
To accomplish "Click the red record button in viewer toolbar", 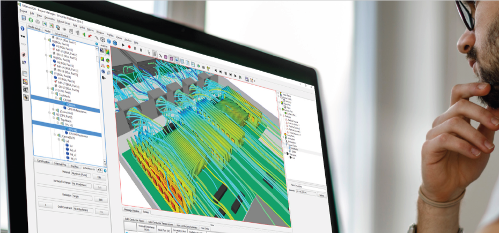I will tap(129, 47).
